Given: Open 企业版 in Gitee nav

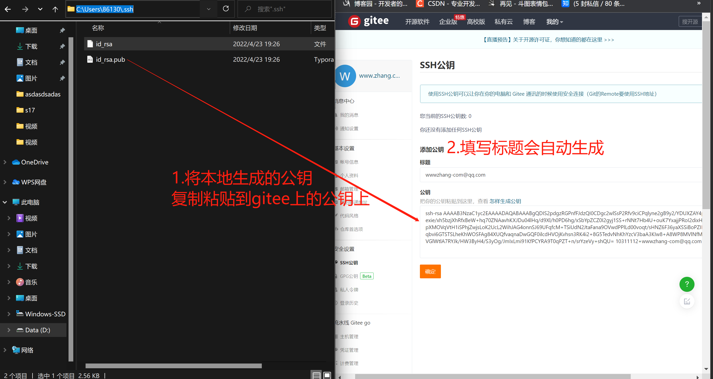Looking at the screenshot, I should point(448,22).
